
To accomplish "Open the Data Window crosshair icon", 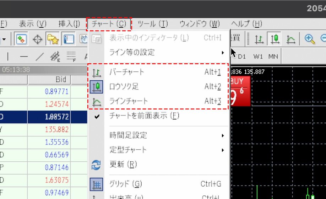I will point(37,39).
